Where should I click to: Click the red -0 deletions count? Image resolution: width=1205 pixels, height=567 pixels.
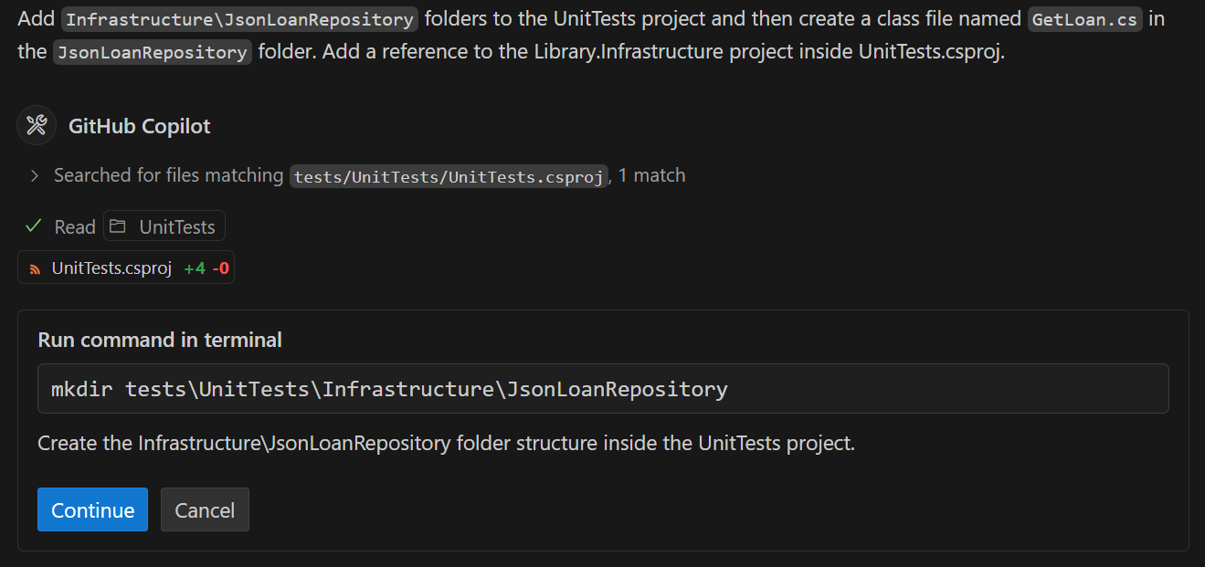tap(220, 268)
